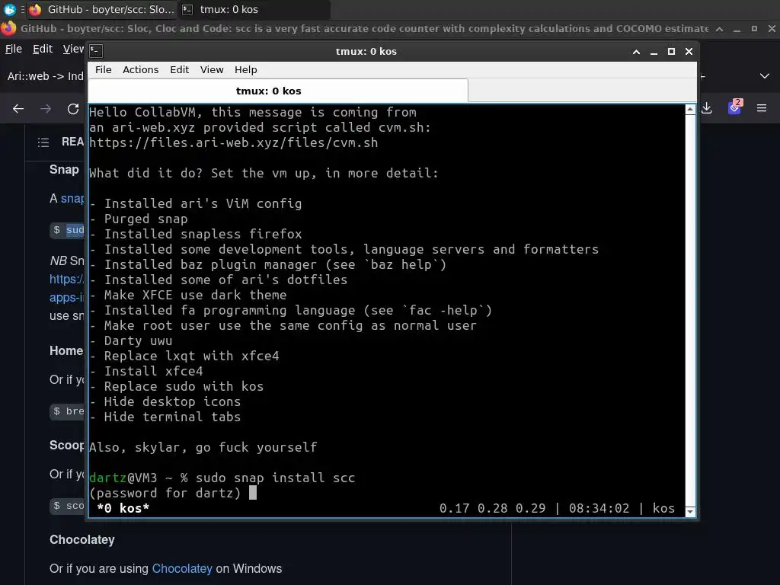Image resolution: width=780 pixels, height=585 pixels.
Task: Go back in the Firefox window
Action: pyautogui.click(x=18, y=108)
